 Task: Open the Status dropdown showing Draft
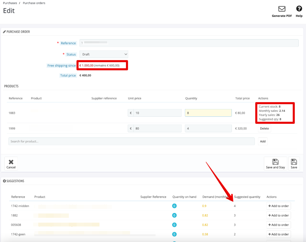[x=104, y=54]
